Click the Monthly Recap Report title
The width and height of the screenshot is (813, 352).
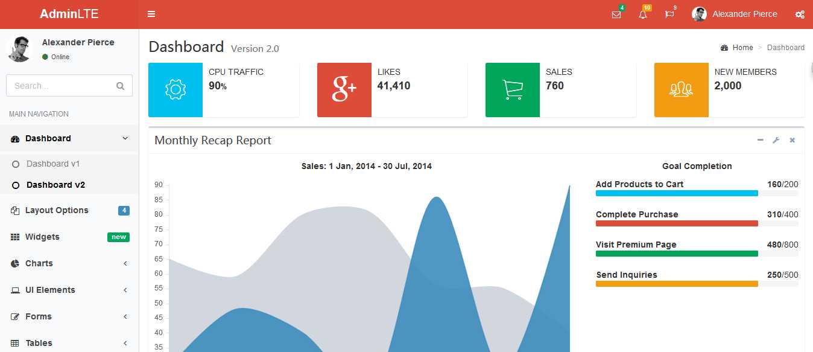213,140
